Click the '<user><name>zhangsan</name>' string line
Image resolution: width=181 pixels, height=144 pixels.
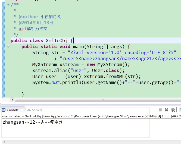117,59
